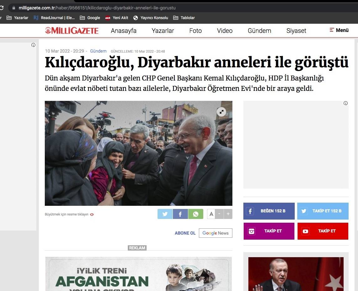358x291 pixels.
Task: Decrease font size with the minus control
Action: [x=219, y=214]
